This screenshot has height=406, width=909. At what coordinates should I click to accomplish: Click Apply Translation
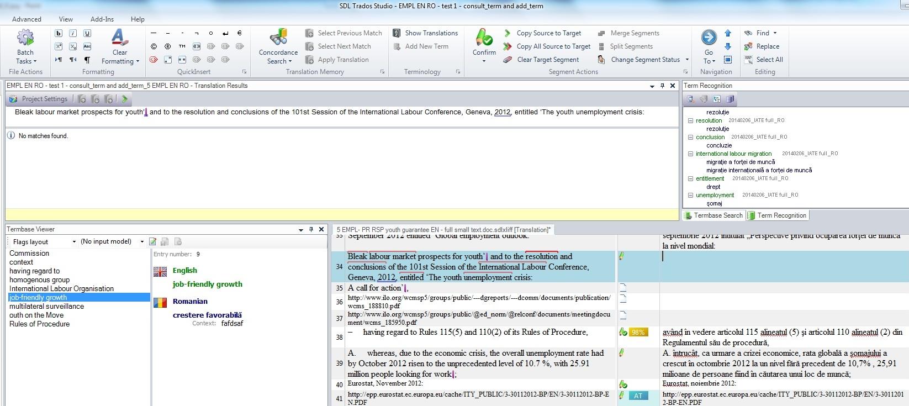point(337,60)
